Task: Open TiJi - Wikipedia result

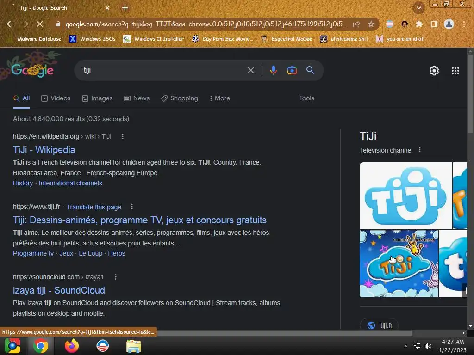Action: click(x=44, y=150)
